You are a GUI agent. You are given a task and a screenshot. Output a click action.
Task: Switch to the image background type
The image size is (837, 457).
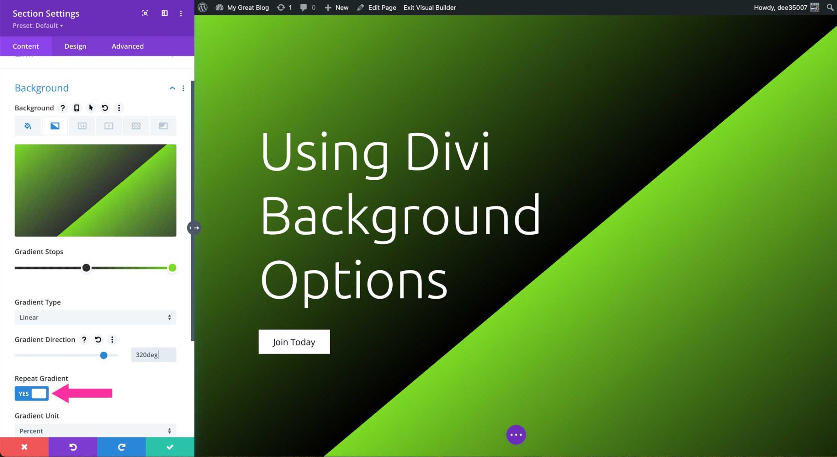click(x=81, y=125)
